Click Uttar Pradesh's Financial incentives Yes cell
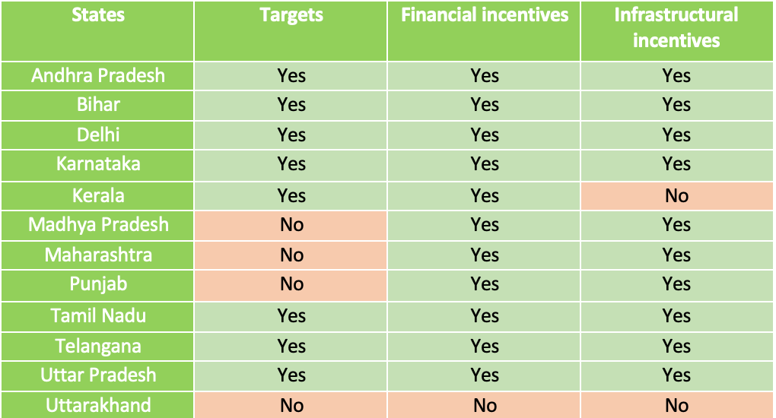Screen dimensions: 776x418 click(484, 376)
